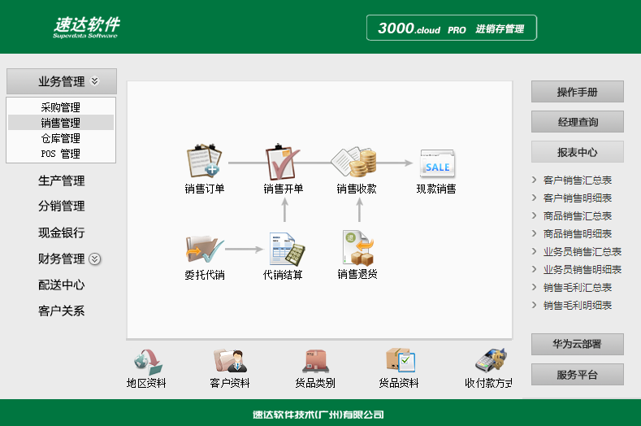Open the 销售毛利汇总表 report link

tap(578, 287)
